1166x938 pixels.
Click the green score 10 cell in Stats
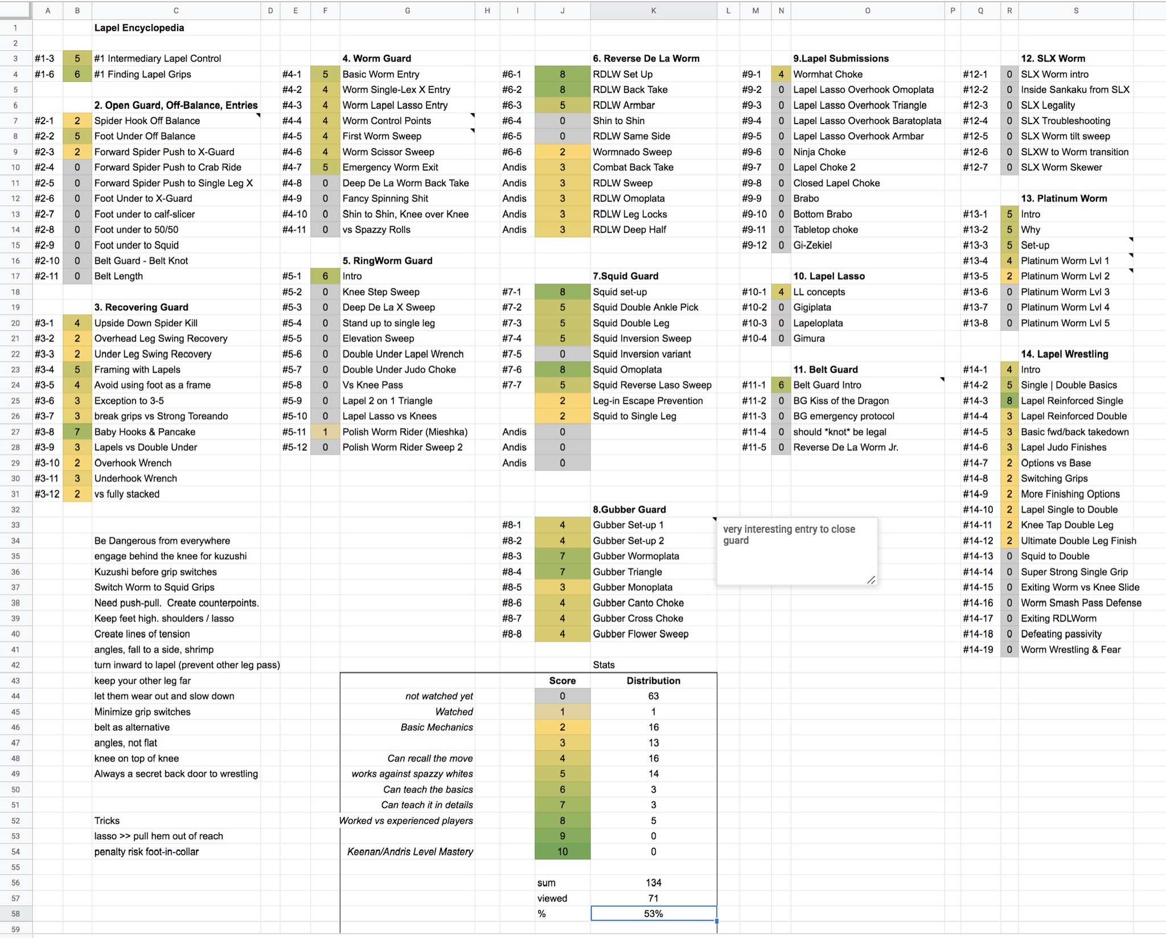(x=562, y=851)
